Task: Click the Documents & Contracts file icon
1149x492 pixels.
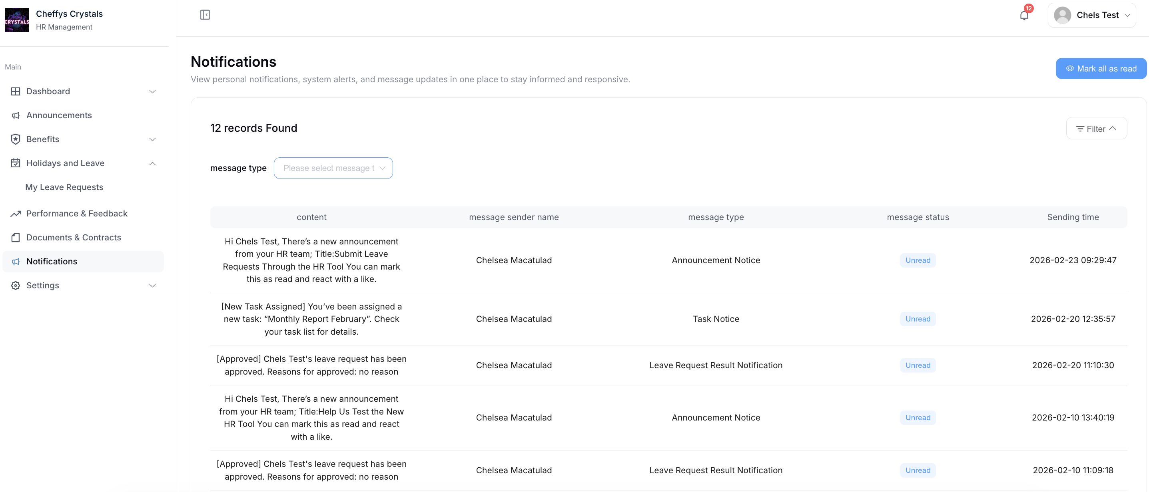Action: (x=16, y=238)
